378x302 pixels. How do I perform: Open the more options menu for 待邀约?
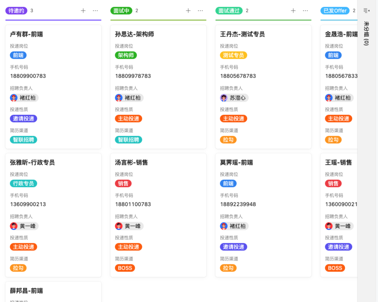click(95, 11)
